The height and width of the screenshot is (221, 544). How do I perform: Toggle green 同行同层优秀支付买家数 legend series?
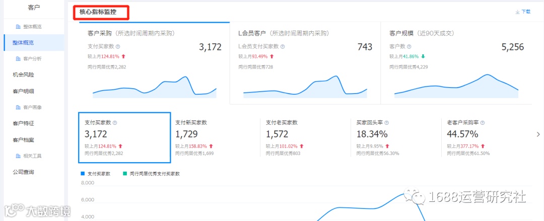coord(151,174)
